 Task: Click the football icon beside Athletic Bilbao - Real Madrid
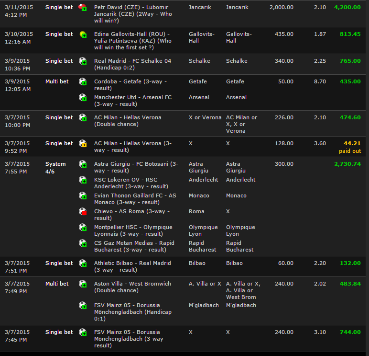[x=83, y=263]
